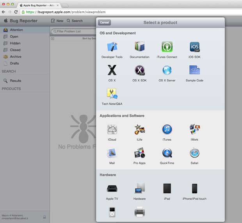Click the lock icon near user name
This screenshot has height=223, width=242.
click(44, 217)
